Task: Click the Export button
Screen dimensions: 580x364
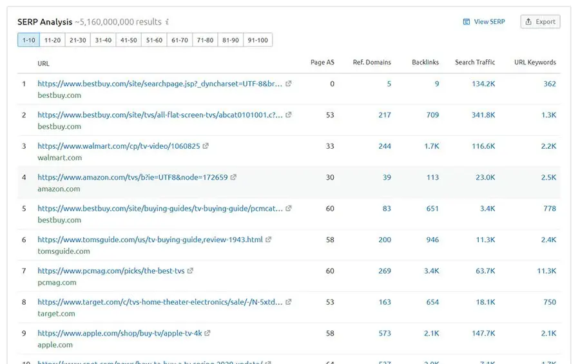Action: point(540,22)
